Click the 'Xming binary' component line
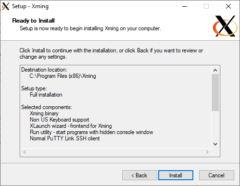 [x=44, y=113]
